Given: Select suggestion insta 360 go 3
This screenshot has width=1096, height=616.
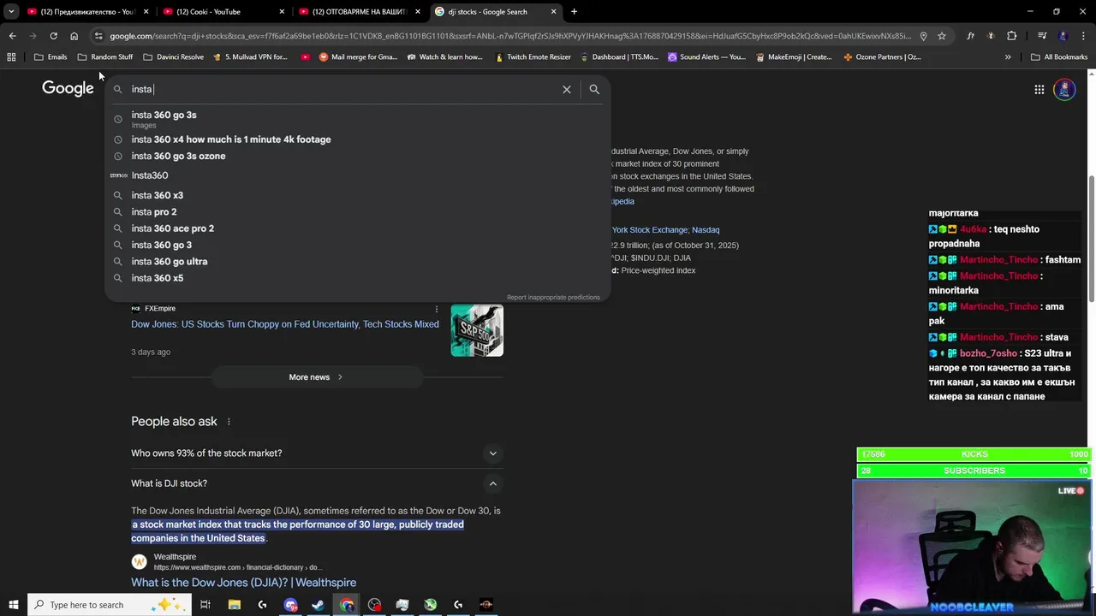Looking at the screenshot, I should [358, 245].
